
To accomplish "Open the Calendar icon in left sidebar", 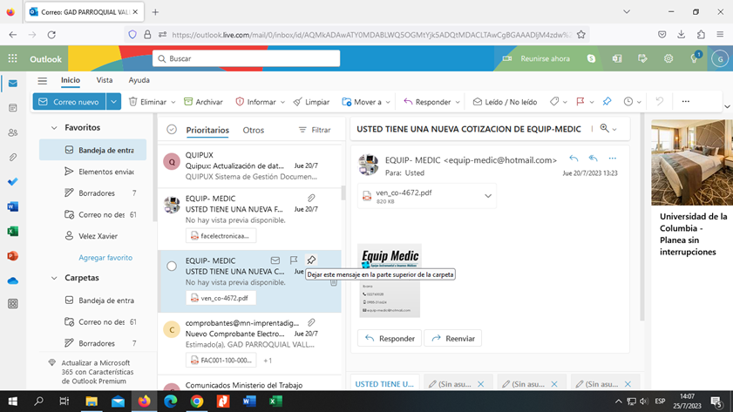I will tap(12, 109).
